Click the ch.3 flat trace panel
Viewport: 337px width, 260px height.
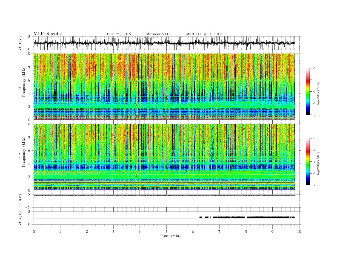tap(167, 201)
